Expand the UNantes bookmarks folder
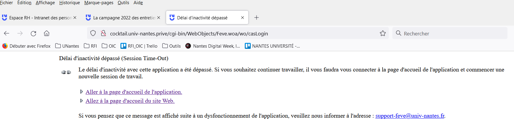Image resolution: width=514 pixels, height=131 pixels. 67,46
